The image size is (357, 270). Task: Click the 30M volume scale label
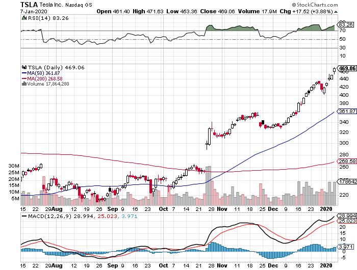point(14,166)
